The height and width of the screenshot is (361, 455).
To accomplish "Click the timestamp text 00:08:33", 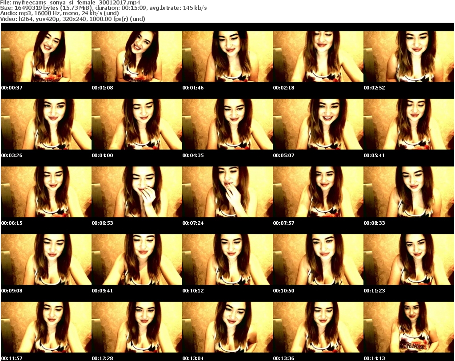I will click(x=374, y=223).
